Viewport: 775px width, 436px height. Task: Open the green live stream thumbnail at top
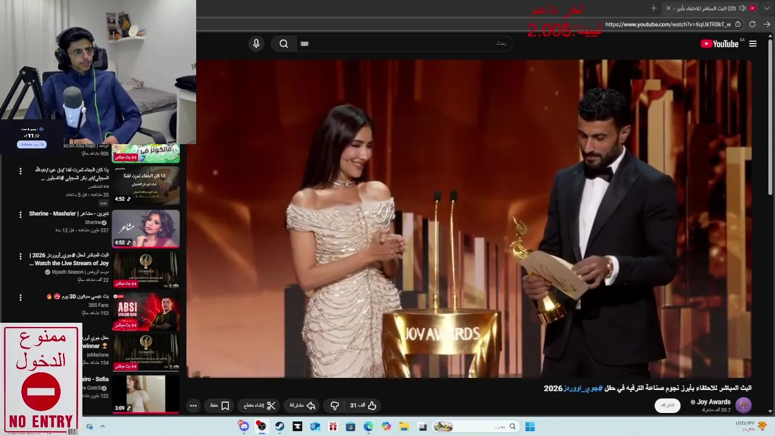[x=145, y=153]
